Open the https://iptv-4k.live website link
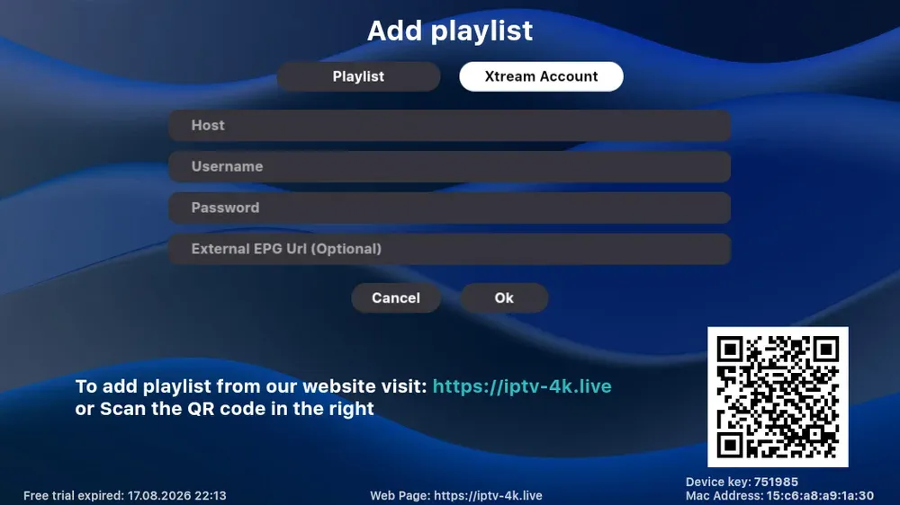900x505 pixels. pos(522,386)
